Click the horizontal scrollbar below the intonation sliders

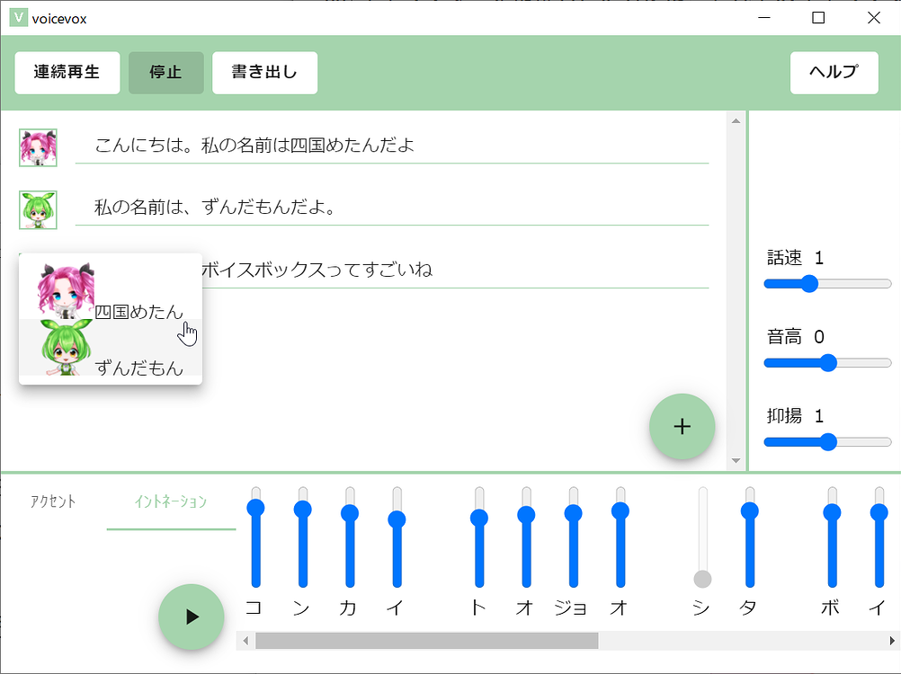(x=427, y=641)
